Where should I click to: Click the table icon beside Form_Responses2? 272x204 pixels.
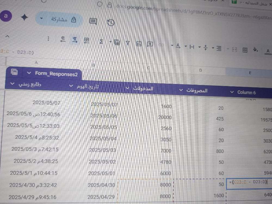pos(14,72)
